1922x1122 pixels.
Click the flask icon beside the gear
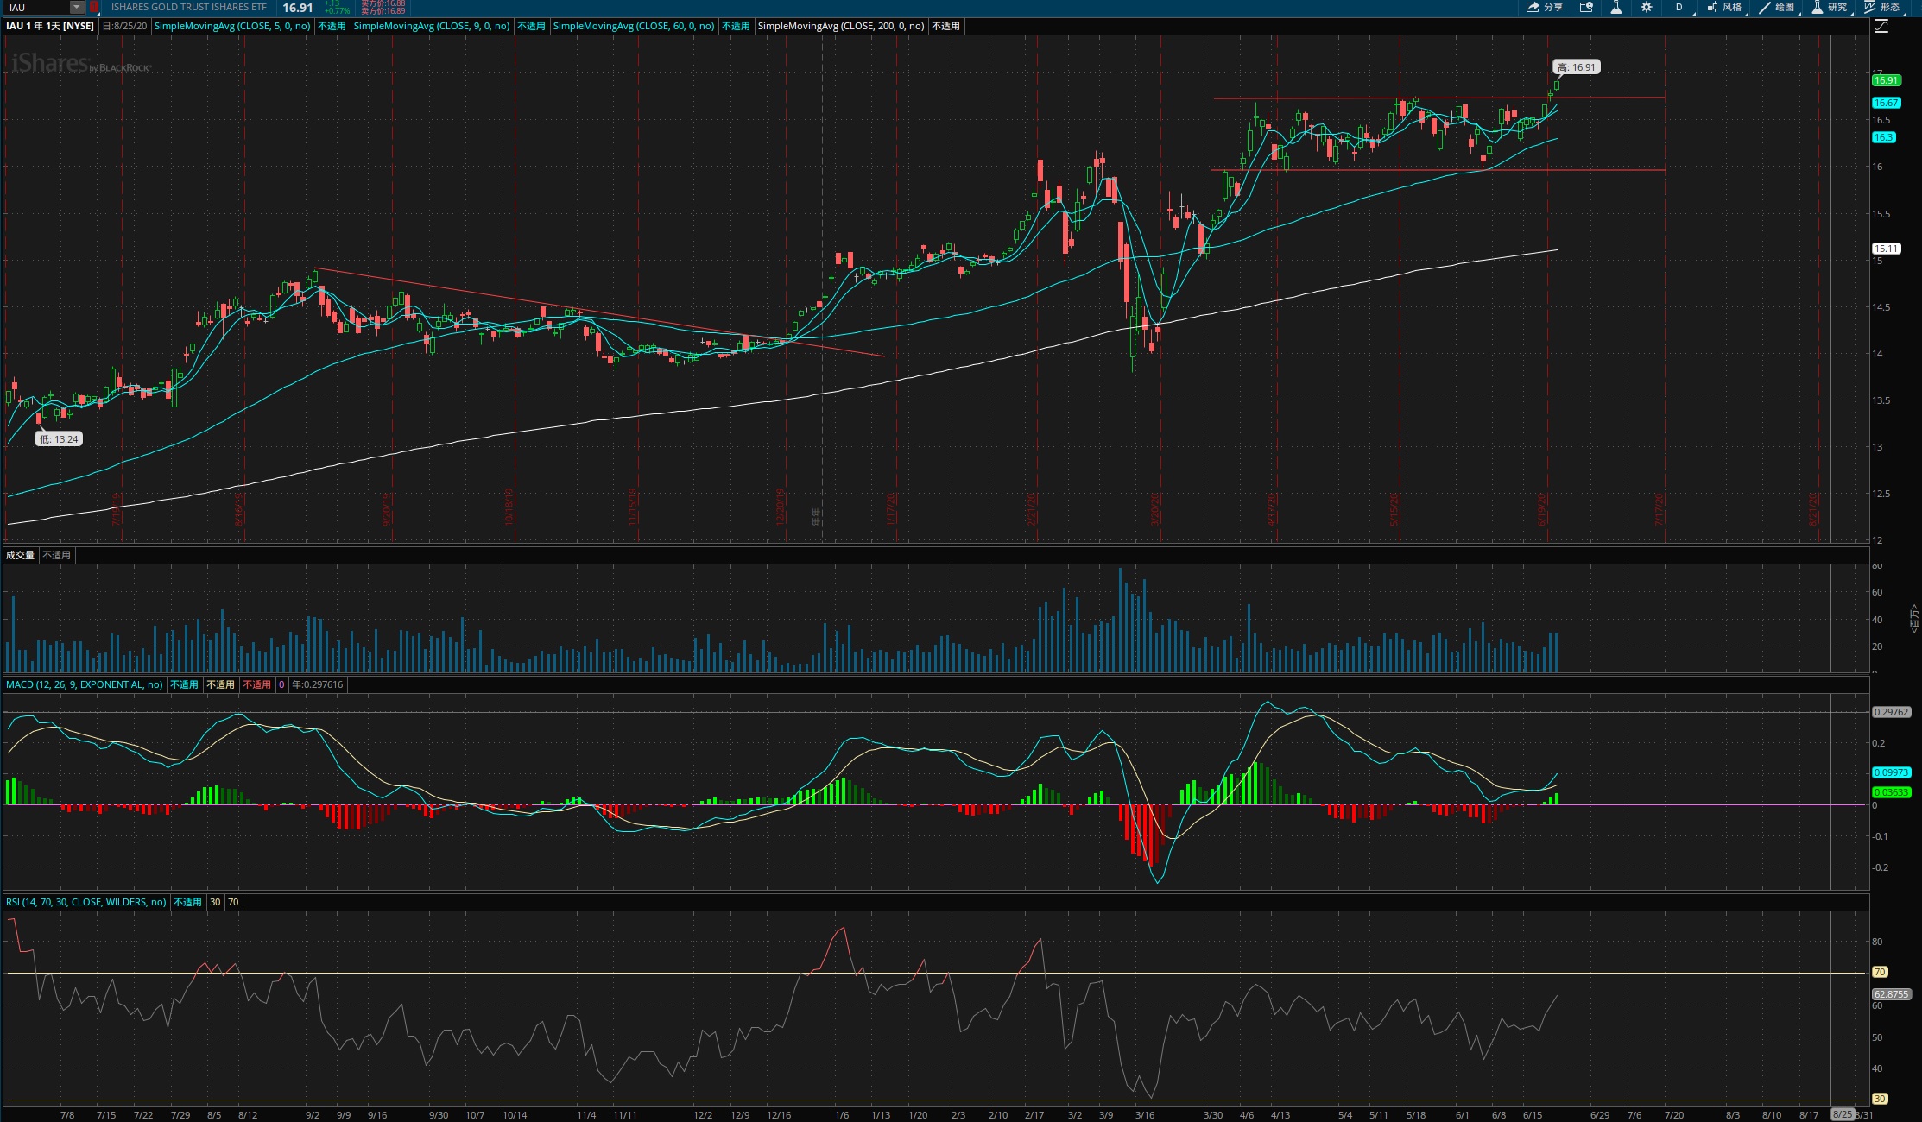[1615, 7]
